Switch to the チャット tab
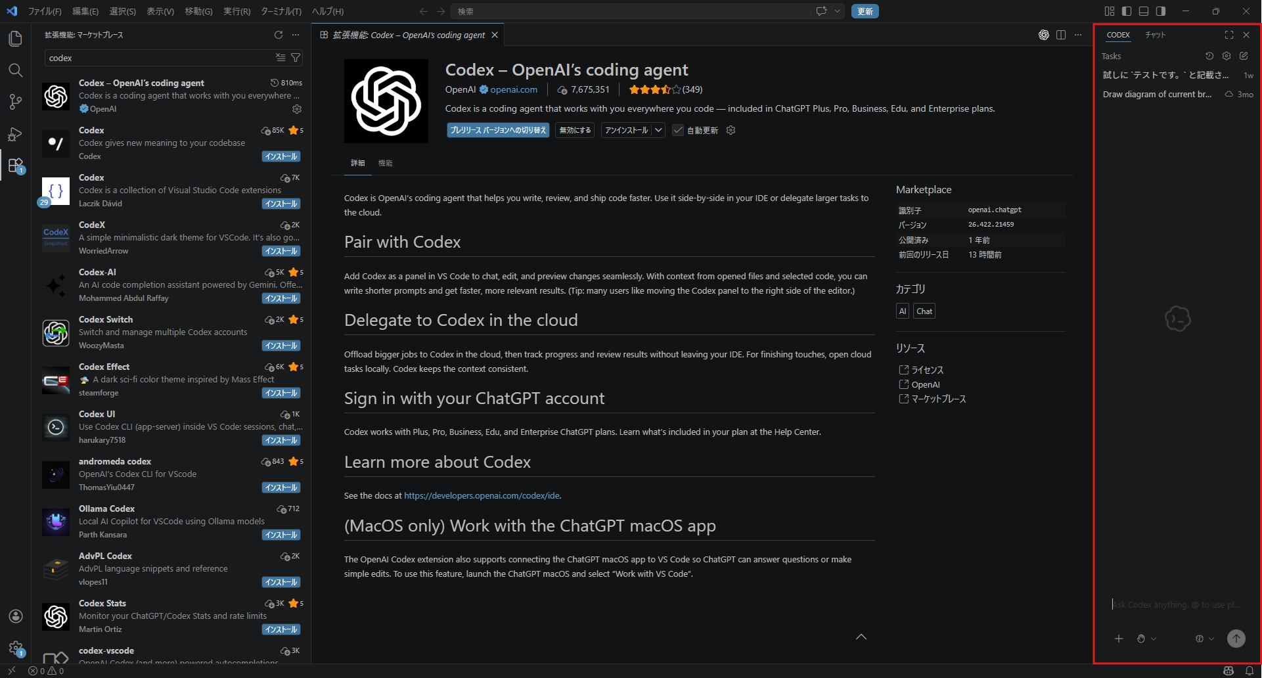Screen dimensions: 1262x678 pyautogui.click(x=1155, y=35)
